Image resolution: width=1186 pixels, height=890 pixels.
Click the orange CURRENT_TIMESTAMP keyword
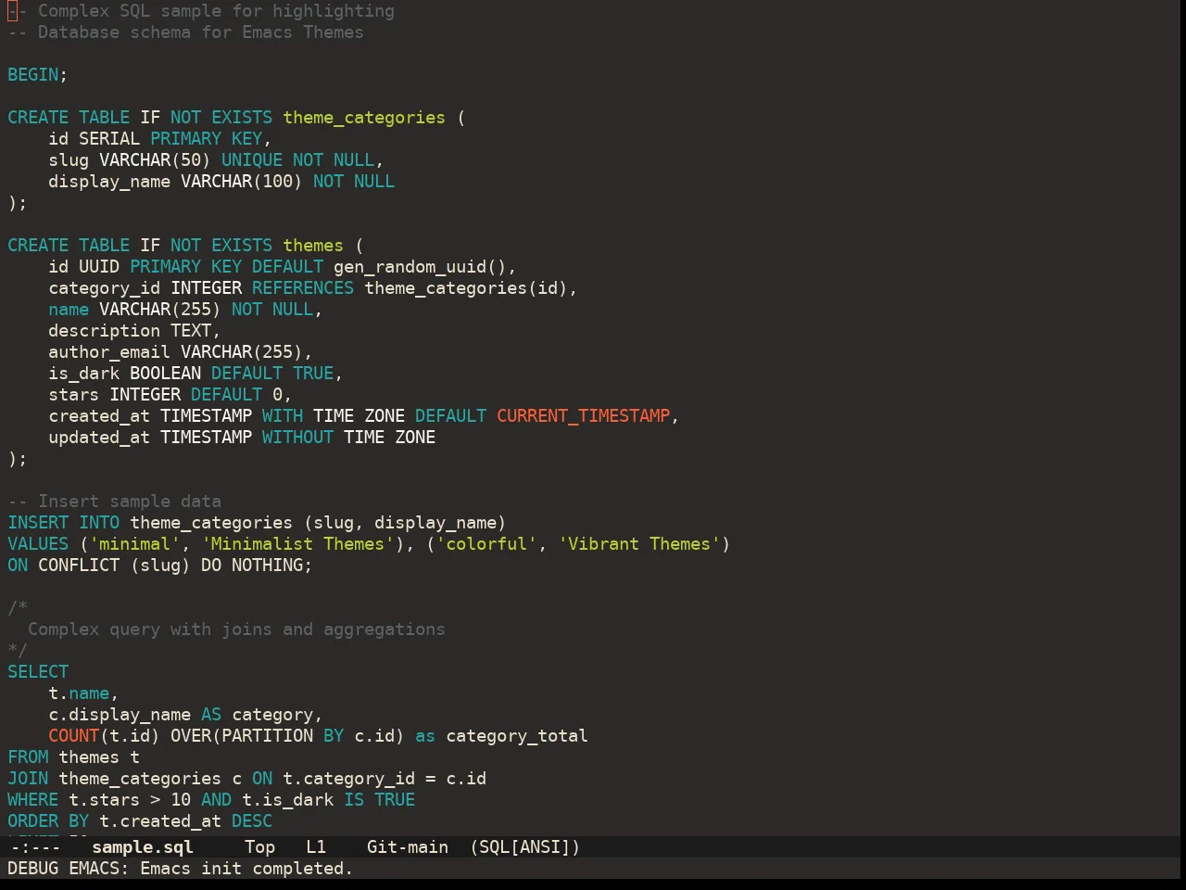pos(583,416)
